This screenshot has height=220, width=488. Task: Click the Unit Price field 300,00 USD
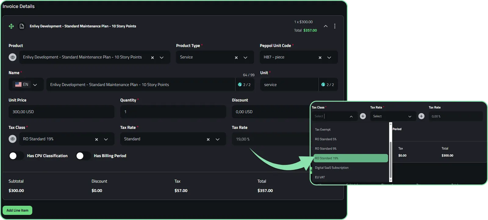pos(61,112)
